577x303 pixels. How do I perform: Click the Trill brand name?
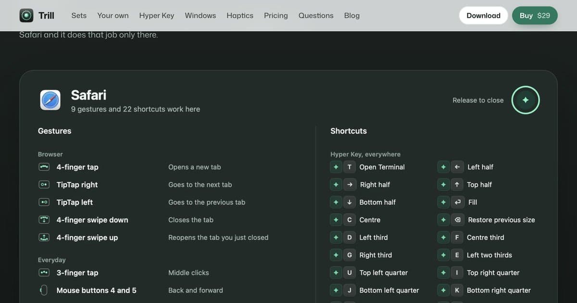[x=46, y=15]
